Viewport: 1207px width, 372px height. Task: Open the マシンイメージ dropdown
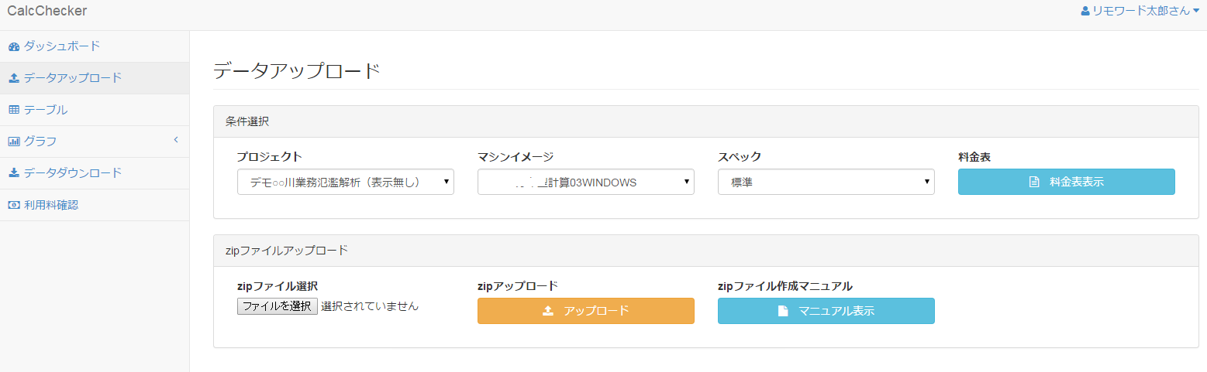[585, 182]
